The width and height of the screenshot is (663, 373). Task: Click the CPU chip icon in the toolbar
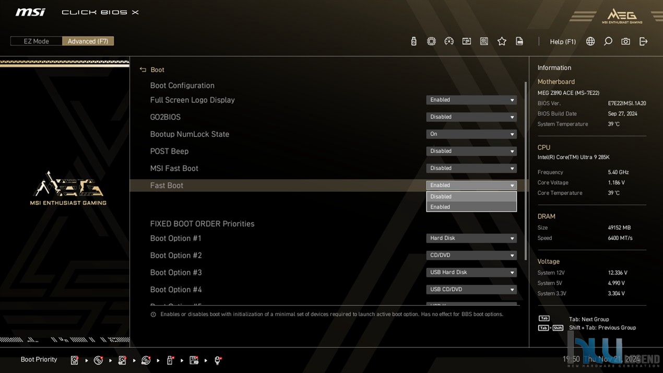431,41
